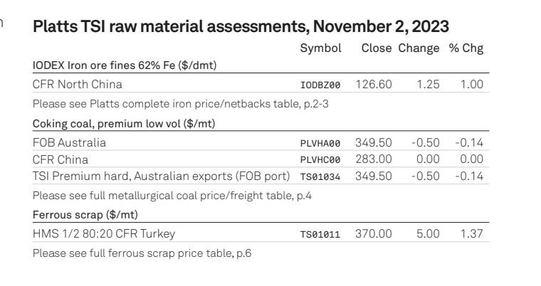Click the Symbol column header
Viewport: 541px width, 286px height.
(x=320, y=48)
